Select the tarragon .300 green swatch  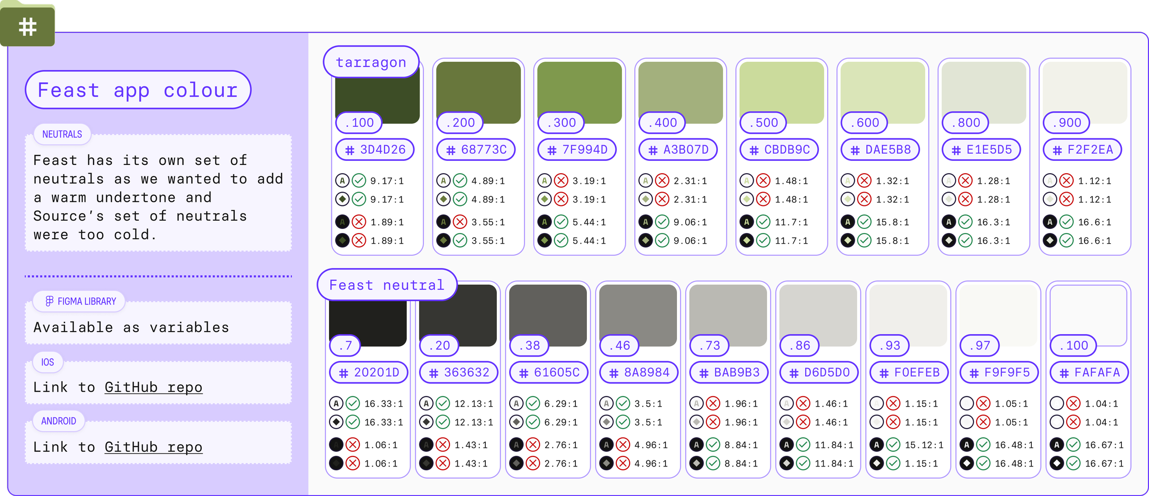[579, 92]
